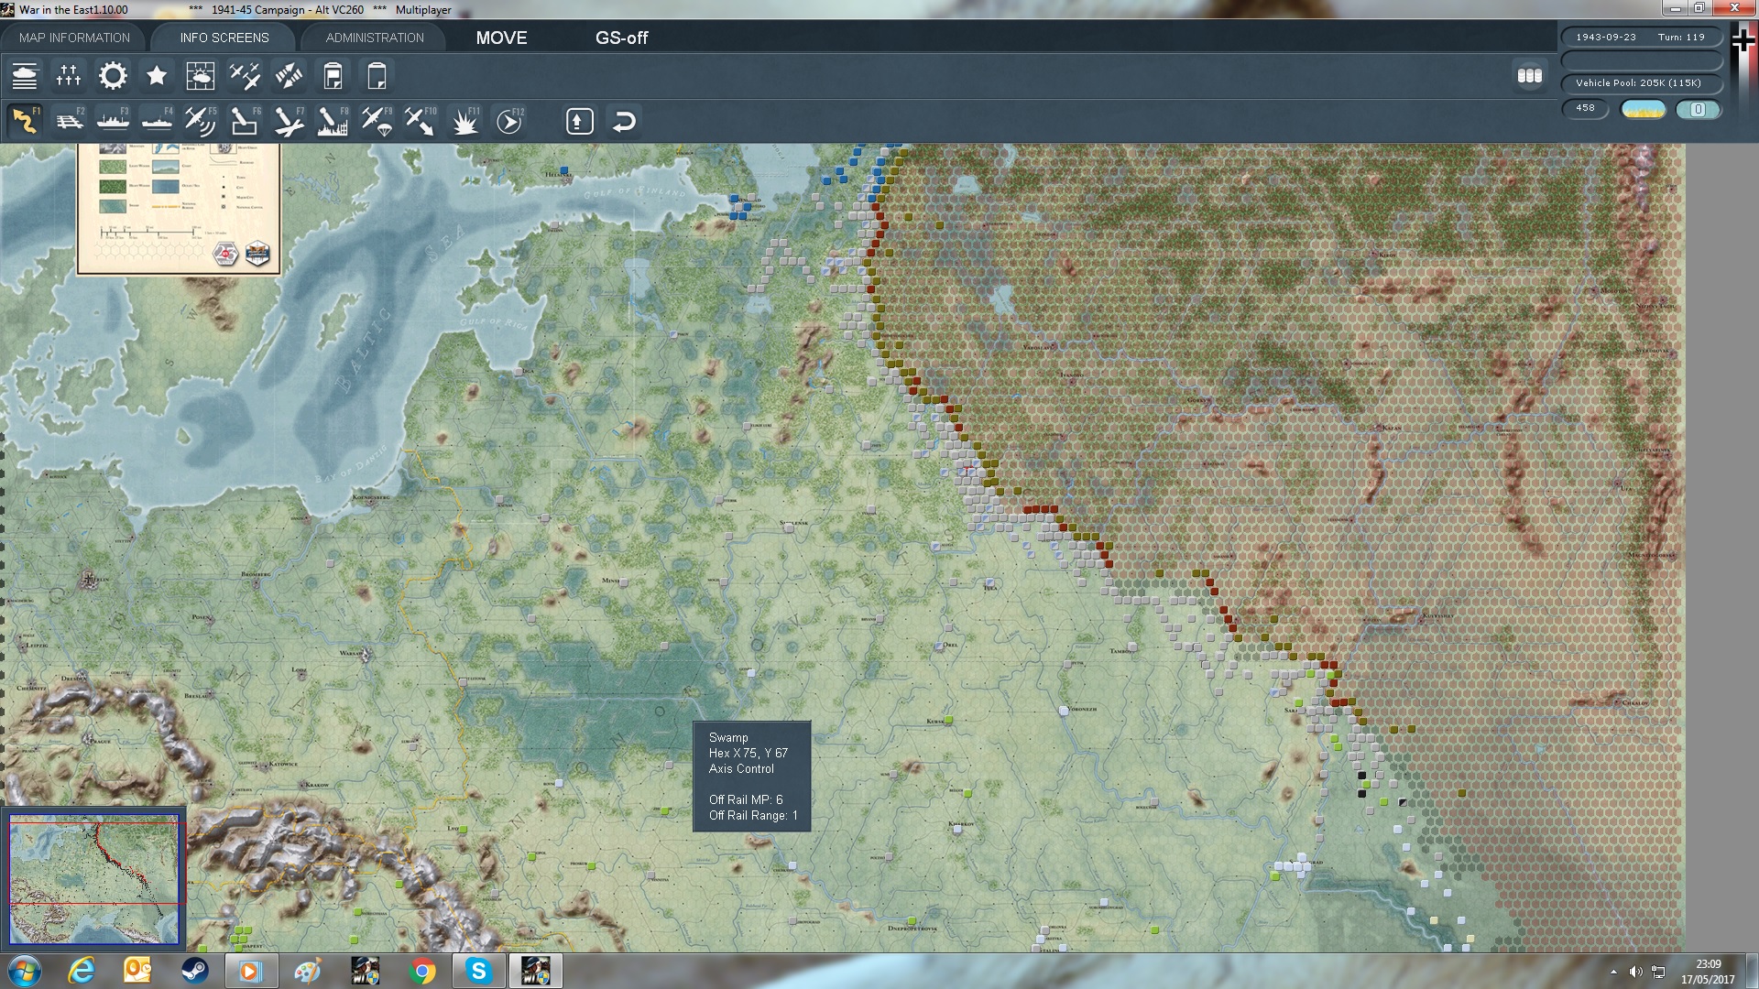Click the up-arrow build-up button

click(580, 121)
